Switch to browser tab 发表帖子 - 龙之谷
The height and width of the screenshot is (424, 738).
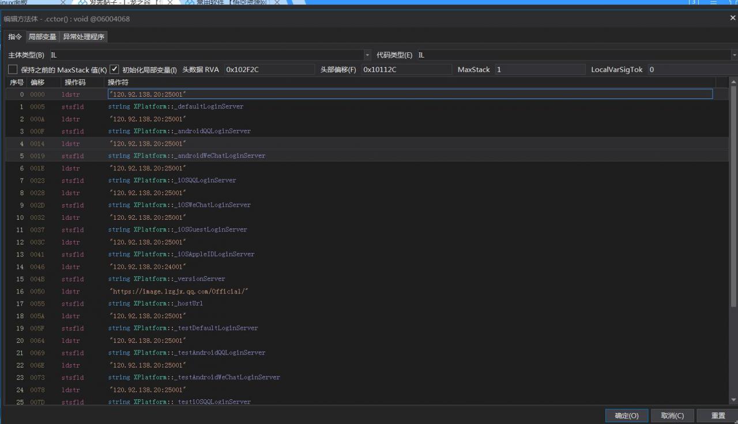click(x=125, y=2)
